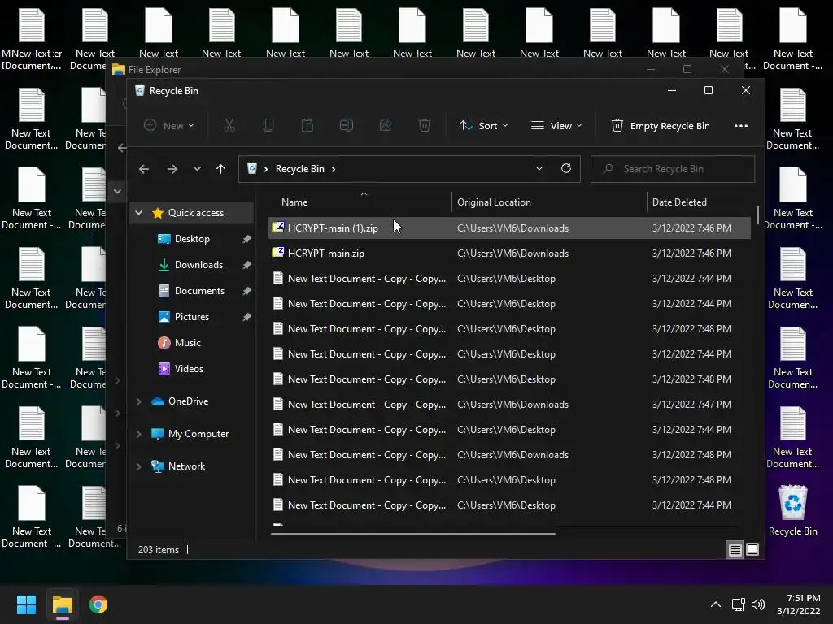Click File Explorer background window title
This screenshot has height=624, width=833.
point(154,70)
